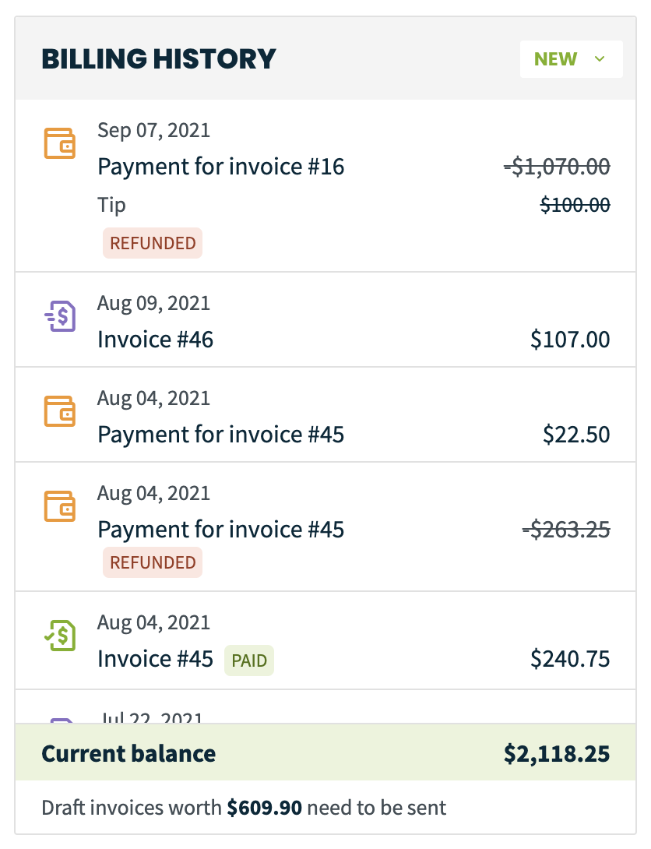Click the chevron arrow next to NEW
This screenshot has width=651, height=849.
pyautogui.click(x=599, y=59)
